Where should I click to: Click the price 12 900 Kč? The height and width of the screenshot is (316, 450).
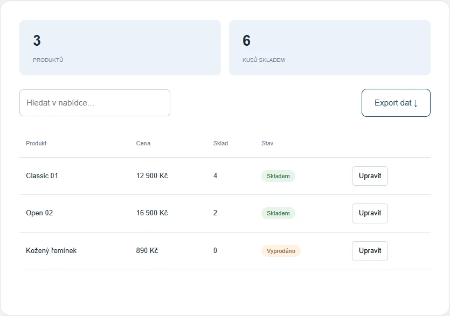click(x=152, y=175)
